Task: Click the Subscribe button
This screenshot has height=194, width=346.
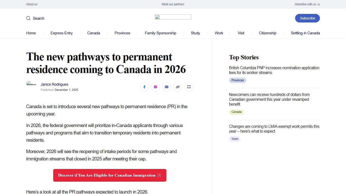Action: pos(307,18)
